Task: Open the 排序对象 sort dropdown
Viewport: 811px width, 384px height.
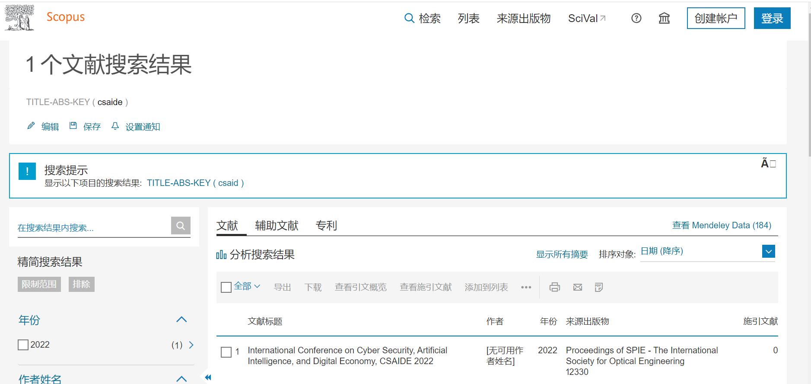Action: pos(768,251)
